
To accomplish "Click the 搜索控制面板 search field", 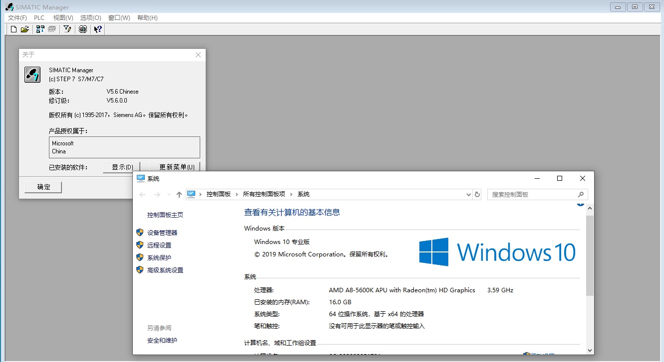I will 532,194.
